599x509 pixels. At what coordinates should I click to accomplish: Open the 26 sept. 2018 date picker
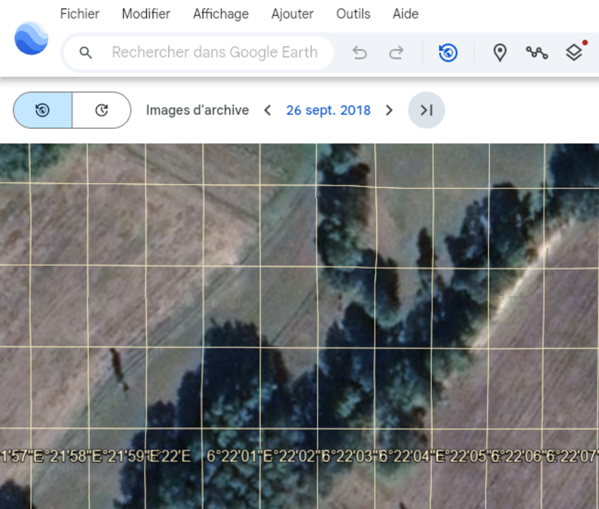pos(328,110)
